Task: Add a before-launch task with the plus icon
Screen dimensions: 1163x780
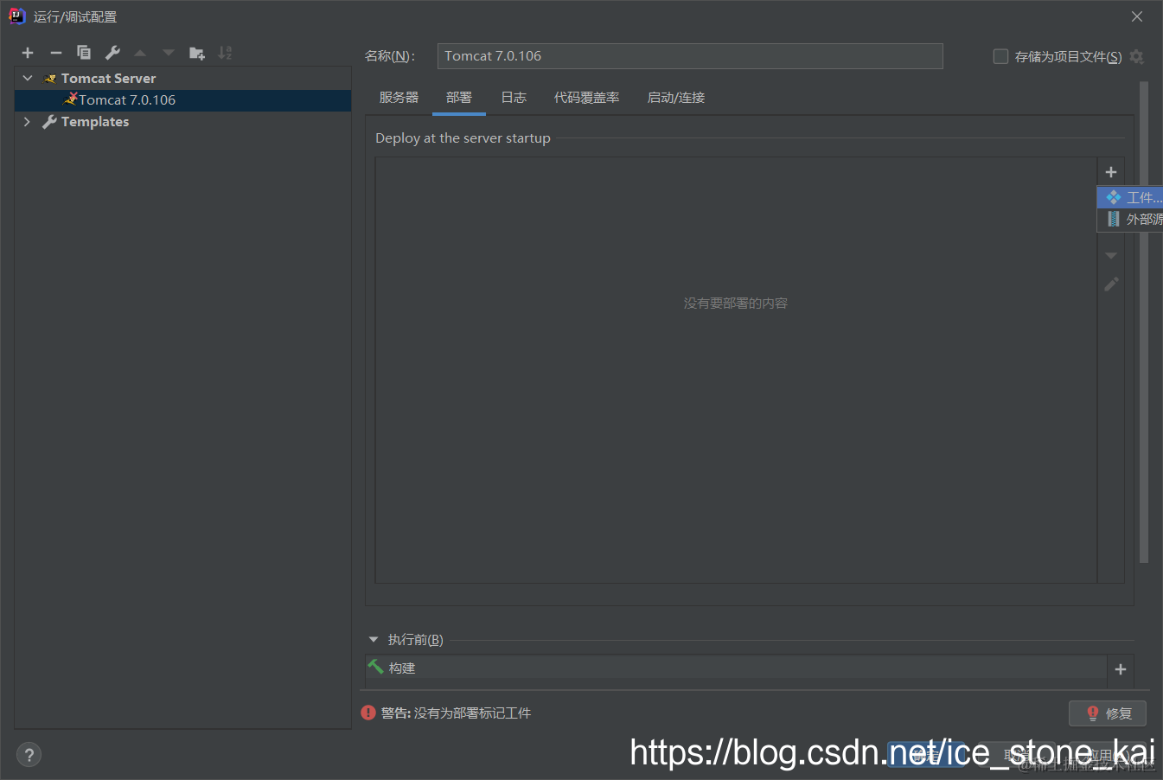Action: 1121,669
